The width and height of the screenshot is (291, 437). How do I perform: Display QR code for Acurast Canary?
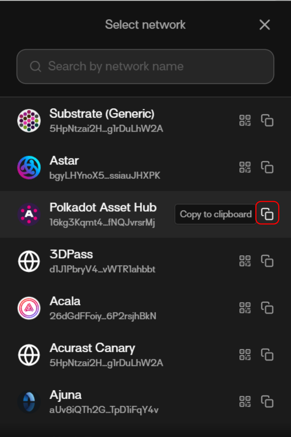pos(245,355)
